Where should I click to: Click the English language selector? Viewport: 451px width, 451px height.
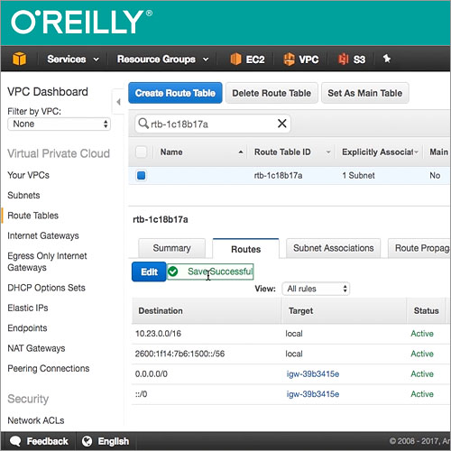pos(114,441)
